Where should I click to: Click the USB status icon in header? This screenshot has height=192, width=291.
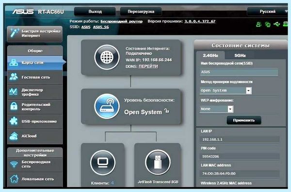coord(276,24)
